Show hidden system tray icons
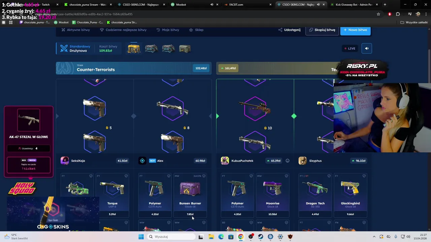 tap(374, 237)
